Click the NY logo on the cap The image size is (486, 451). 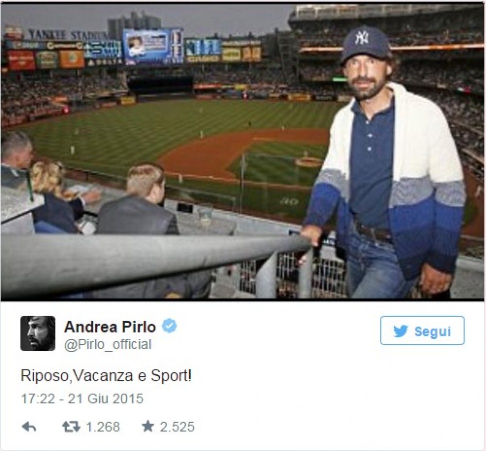(x=361, y=37)
